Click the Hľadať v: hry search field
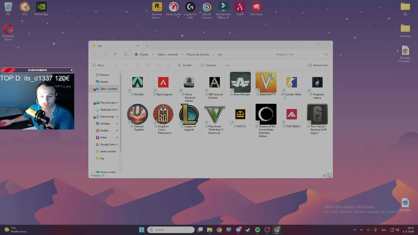 (302, 55)
